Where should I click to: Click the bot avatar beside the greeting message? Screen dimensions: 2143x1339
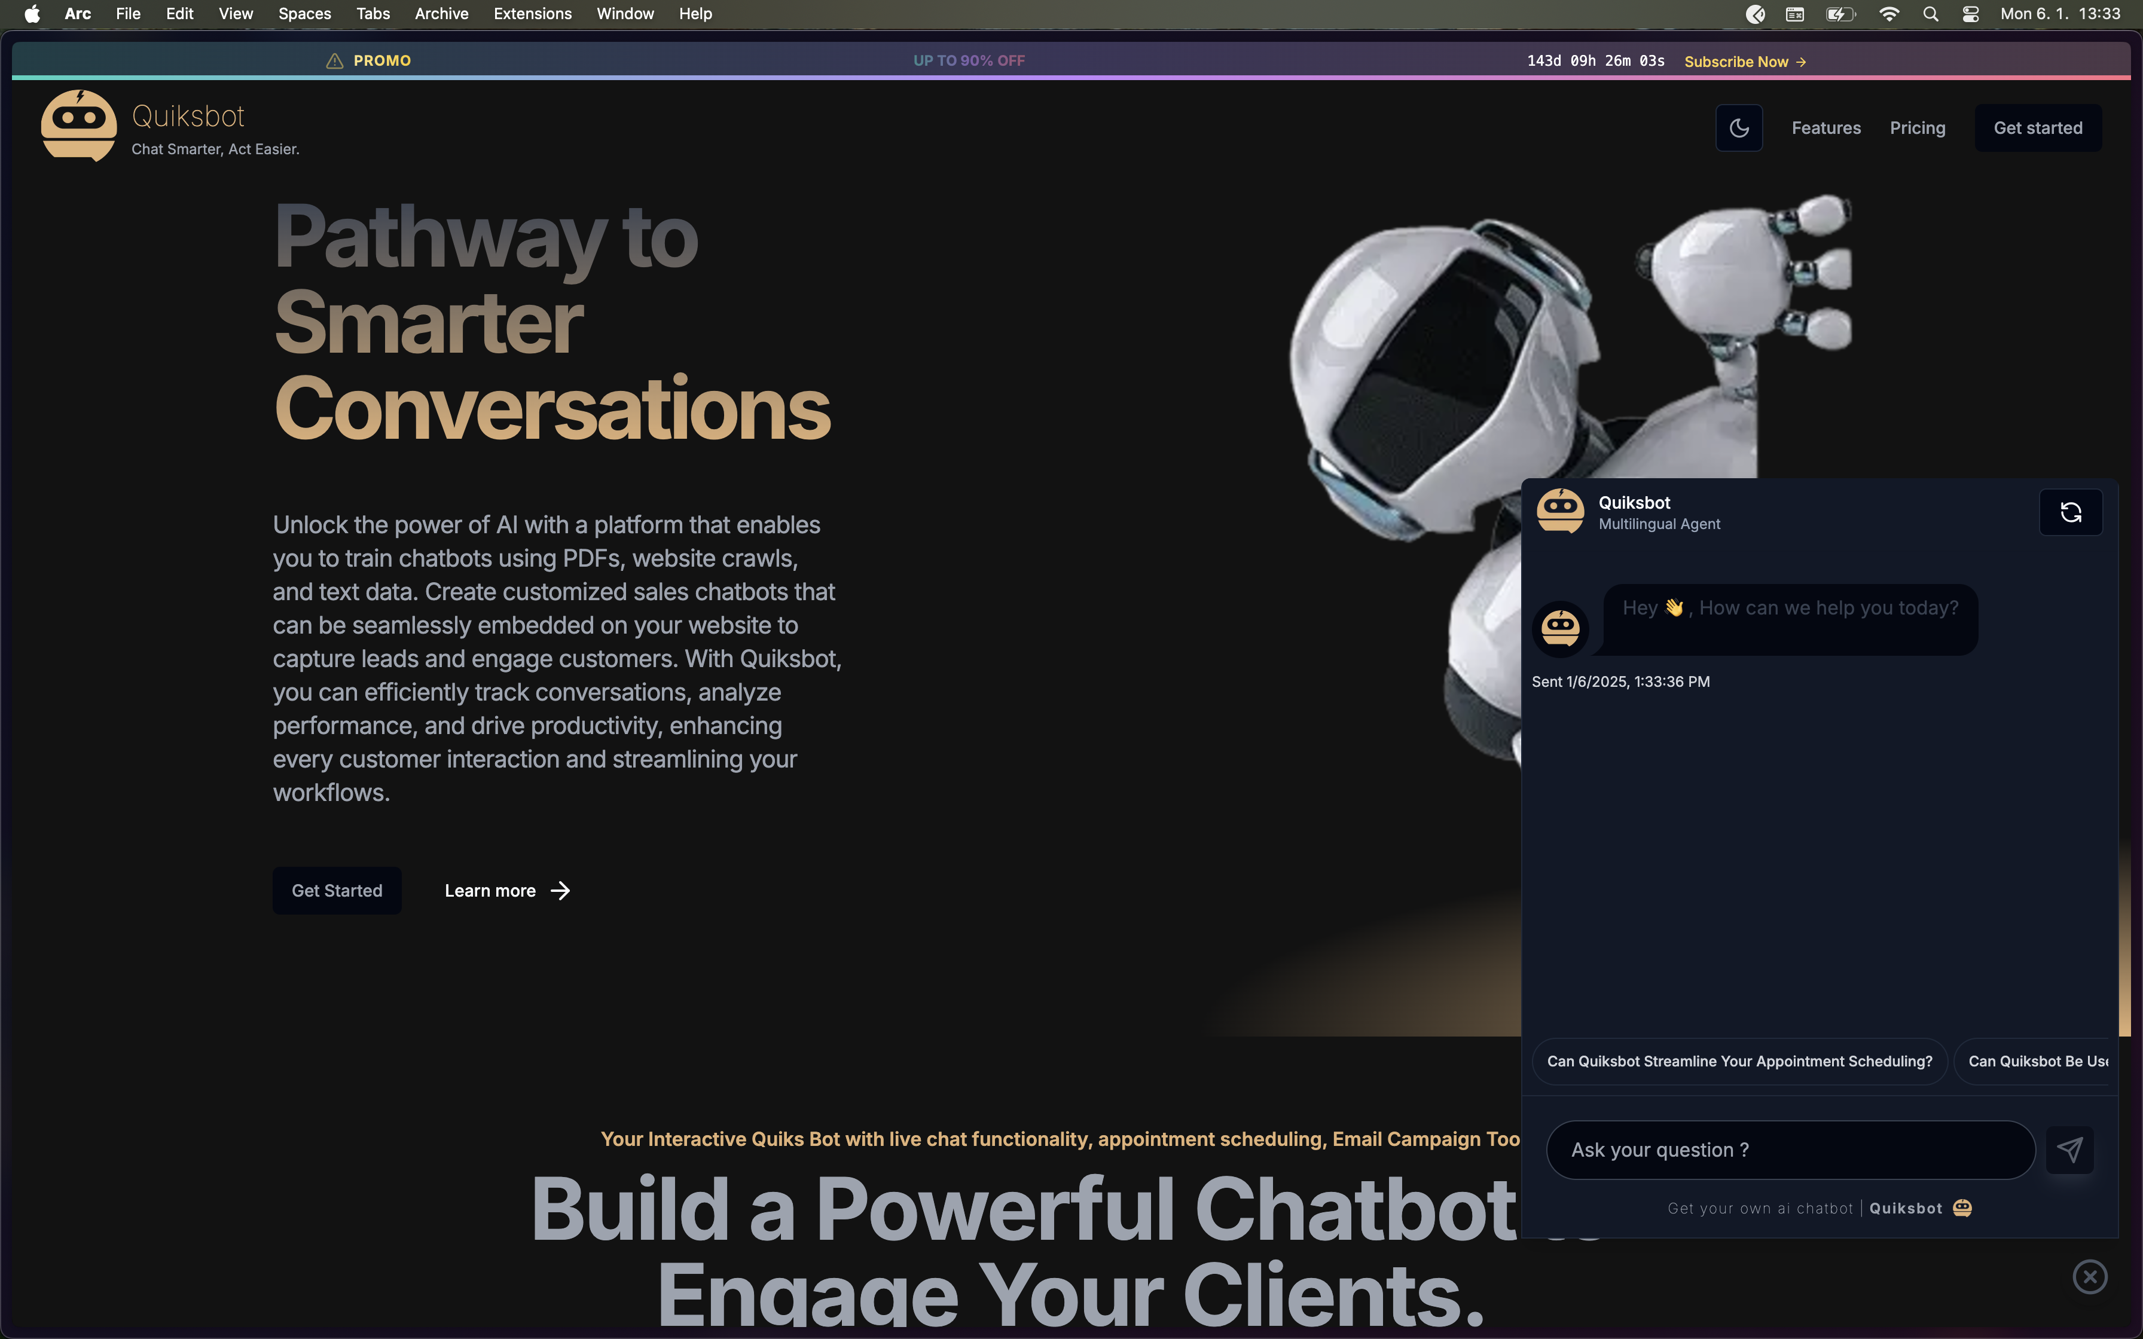point(1561,629)
